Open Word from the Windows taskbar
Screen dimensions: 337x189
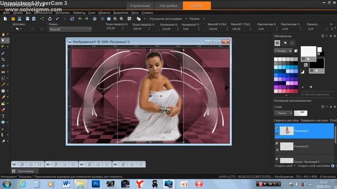point(66,184)
